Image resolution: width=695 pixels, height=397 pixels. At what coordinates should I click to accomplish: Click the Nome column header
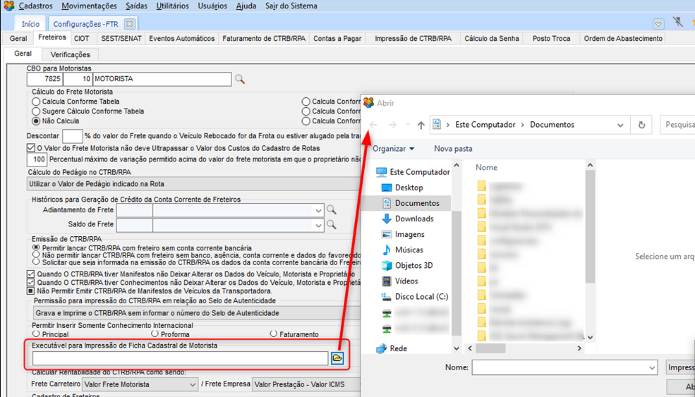(486, 168)
